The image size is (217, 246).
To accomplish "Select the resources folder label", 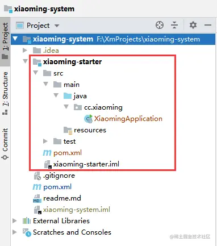I will [90, 130].
